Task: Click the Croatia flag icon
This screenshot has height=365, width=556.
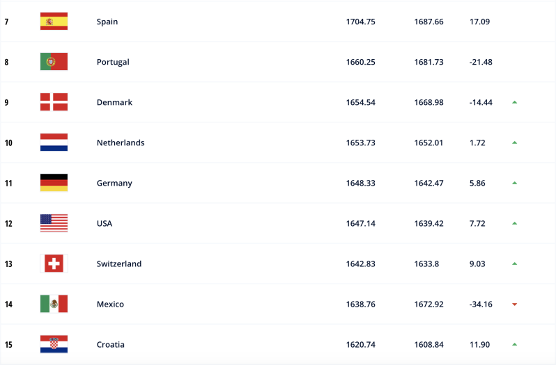Action: (54, 344)
